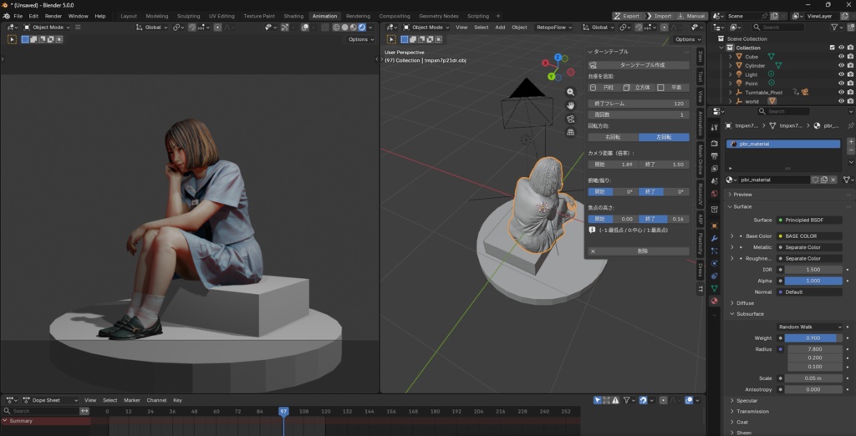Viewport: 856px width, 436px height.
Task: Click the ターンテーブル作成 button
Action: coord(641,64)
